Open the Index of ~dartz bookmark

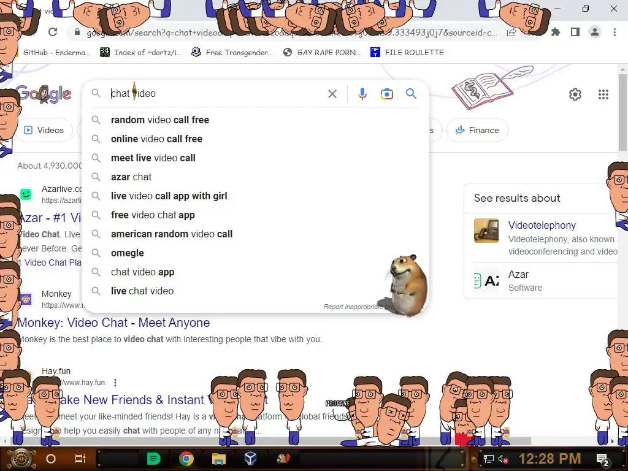click(141, 53)
